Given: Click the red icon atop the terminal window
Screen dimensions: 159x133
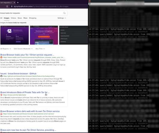Looking at the screenshot, I should tap(90, 1).
